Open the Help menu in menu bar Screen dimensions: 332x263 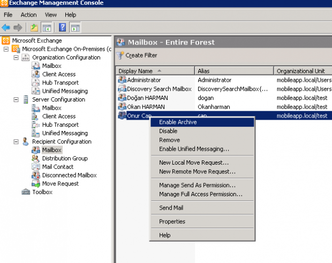point(70,15)
